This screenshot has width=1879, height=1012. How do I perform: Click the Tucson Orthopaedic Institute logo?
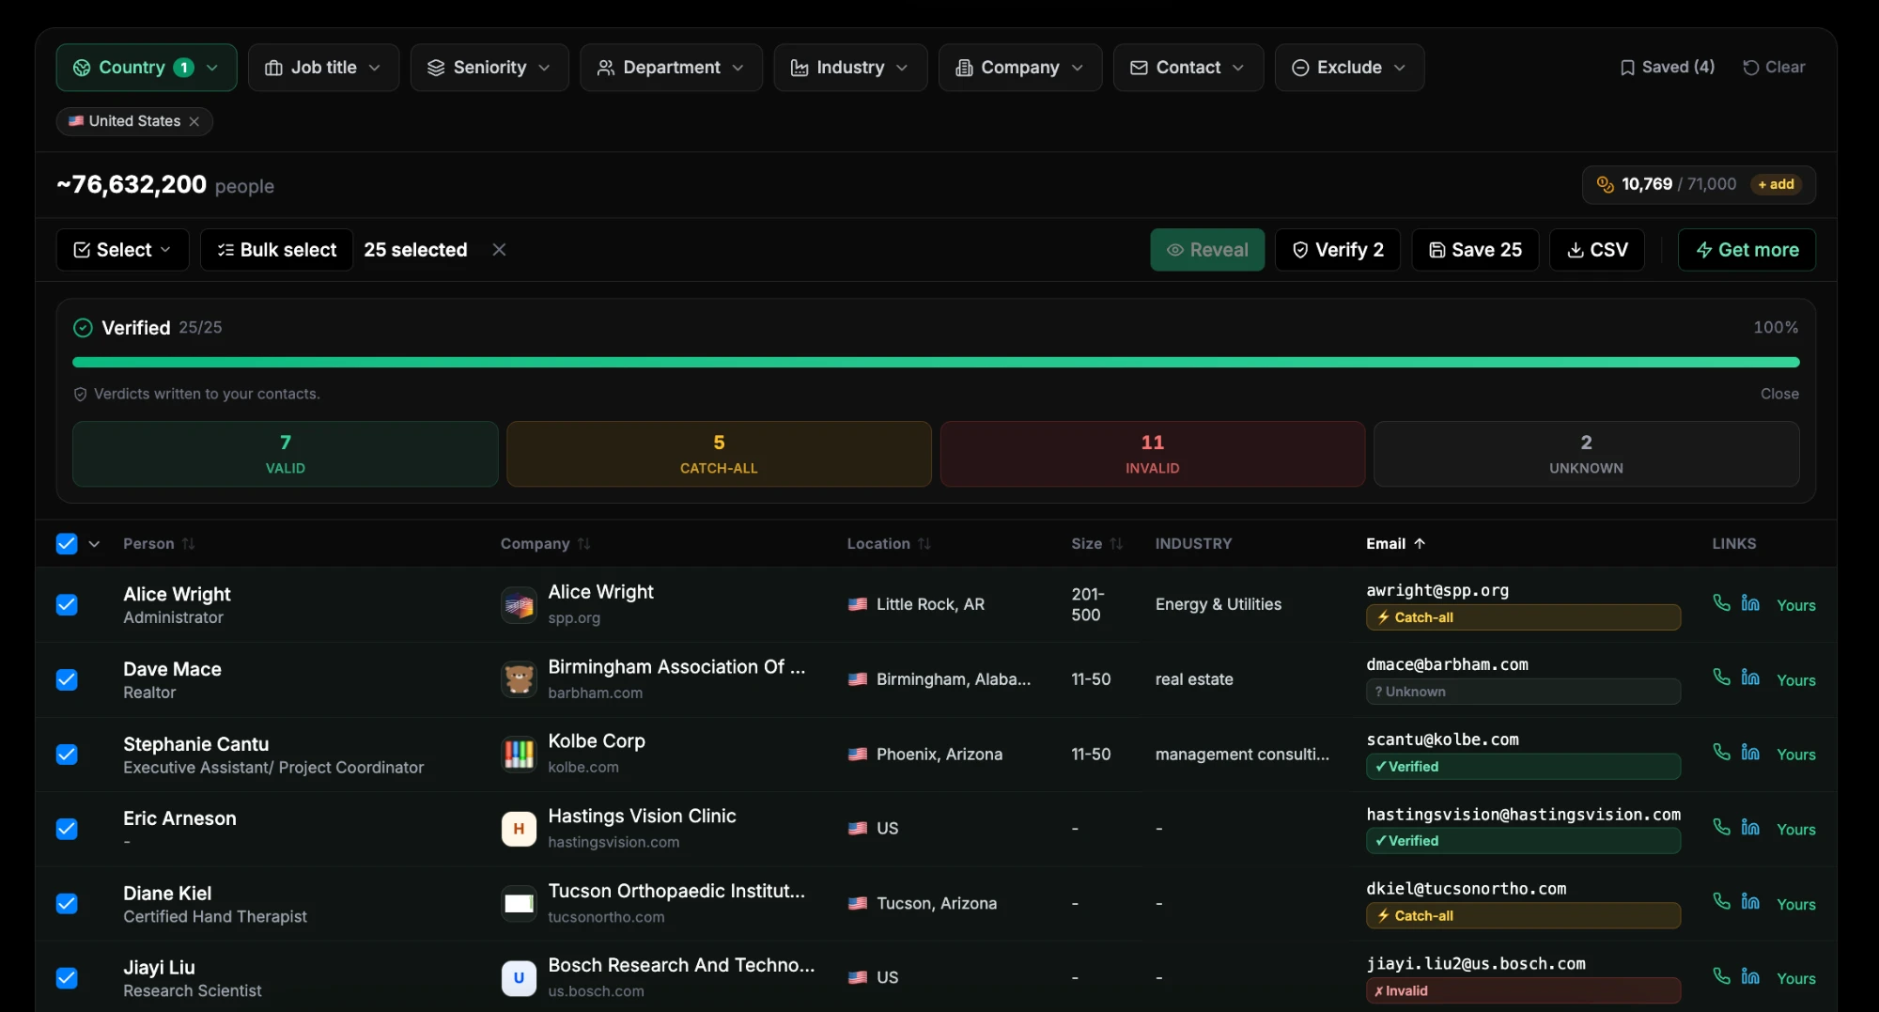pos(519,903)
